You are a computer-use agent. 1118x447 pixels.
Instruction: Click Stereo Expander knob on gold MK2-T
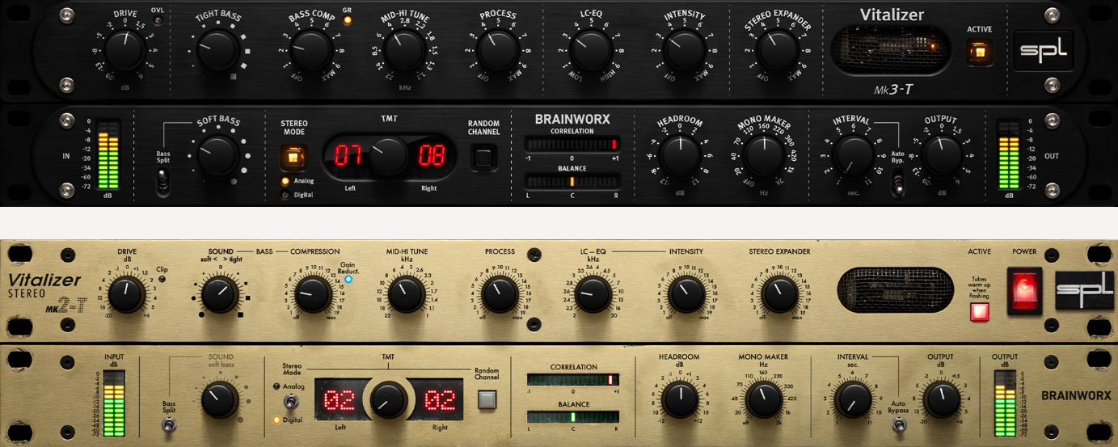pyautogui.click(x=779, y=295)
